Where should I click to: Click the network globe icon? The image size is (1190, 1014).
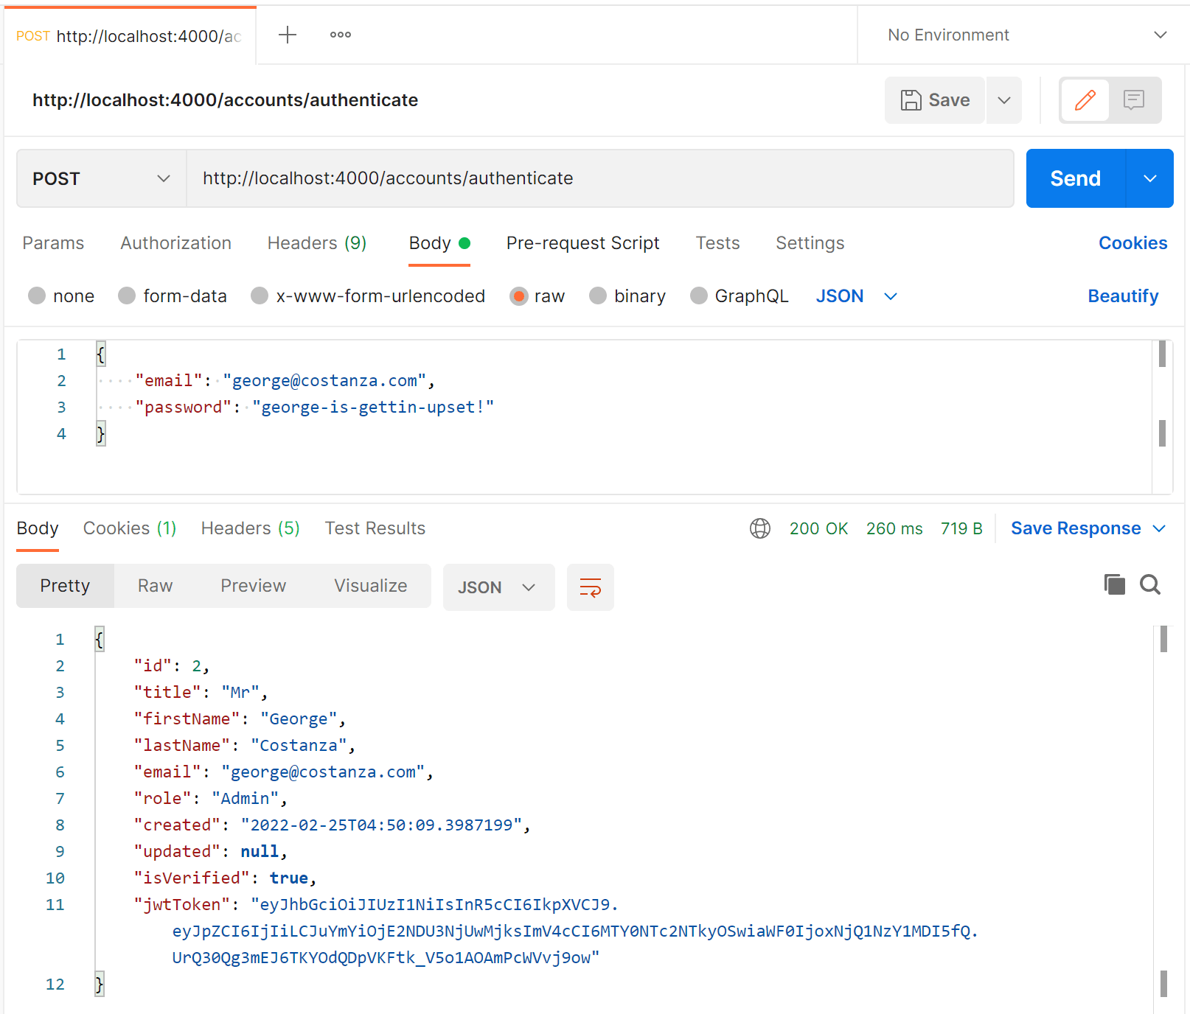(x=760, y=528)
